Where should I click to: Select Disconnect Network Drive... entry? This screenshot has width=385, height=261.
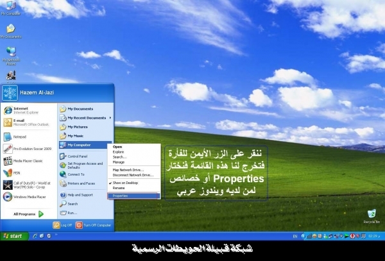pos(134,175)
